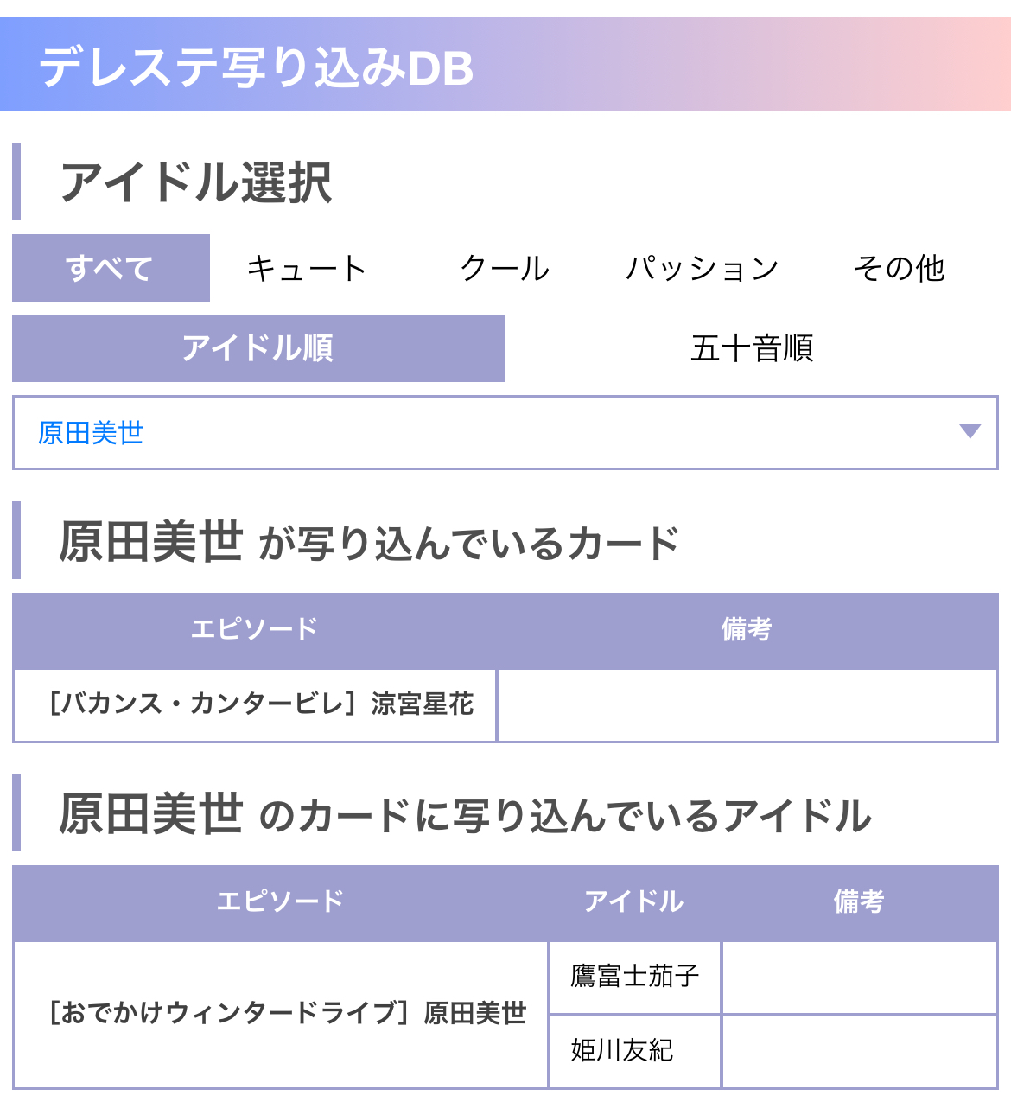1011x1102 pixels.
Task: Click the empty 備考 cell beside 鷹富士茄子
Action: pyautogui.click(x=860, y=977)
